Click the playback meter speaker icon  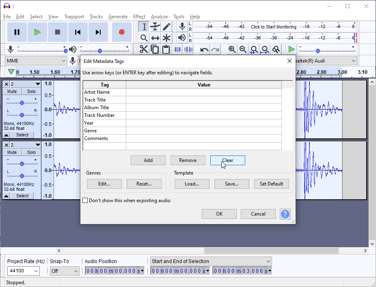[x=182, y=38]
